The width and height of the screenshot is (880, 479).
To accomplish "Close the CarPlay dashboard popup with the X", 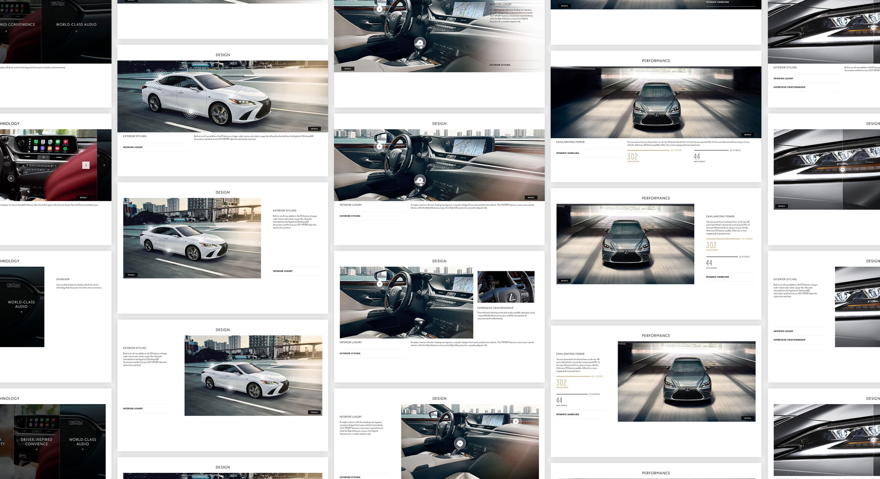I will click(86, 165).
